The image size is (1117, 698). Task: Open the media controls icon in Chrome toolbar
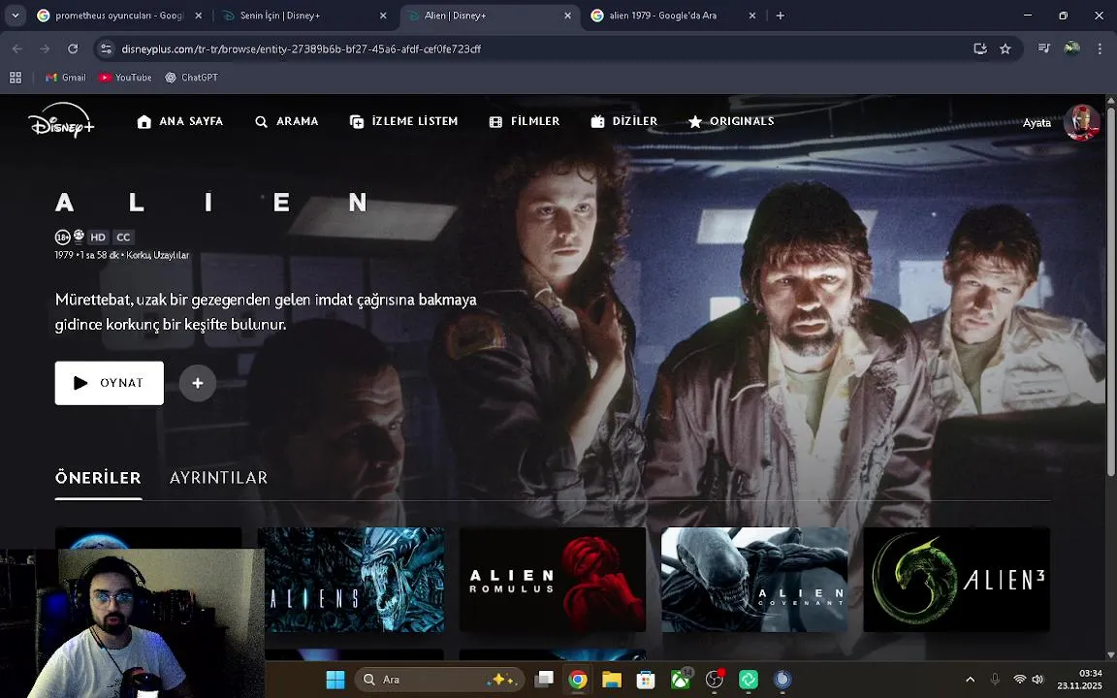1044,48
